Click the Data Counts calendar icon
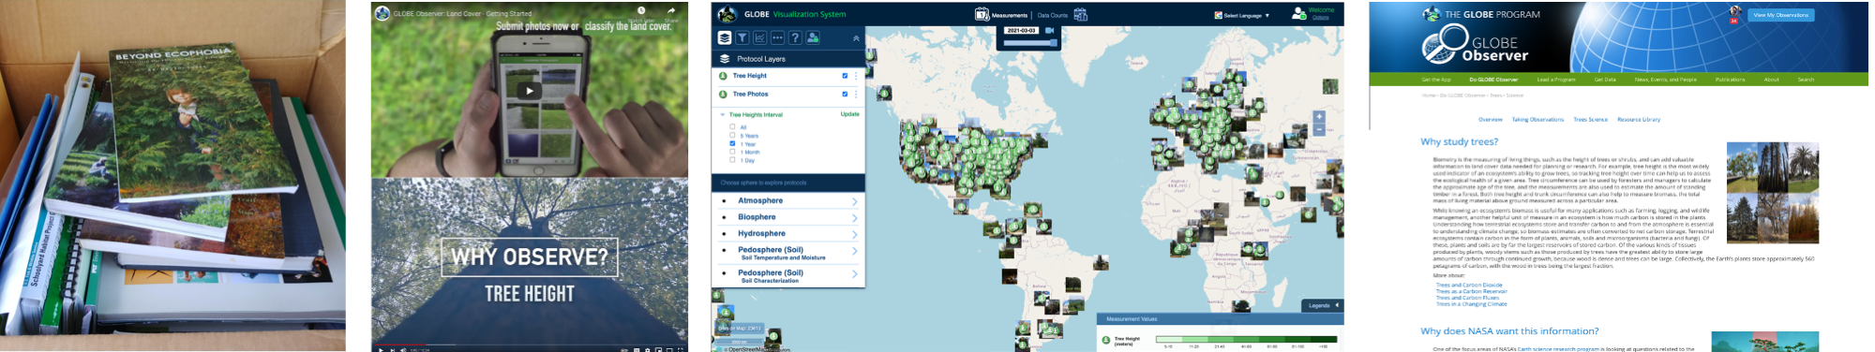 coord(1081,15)
